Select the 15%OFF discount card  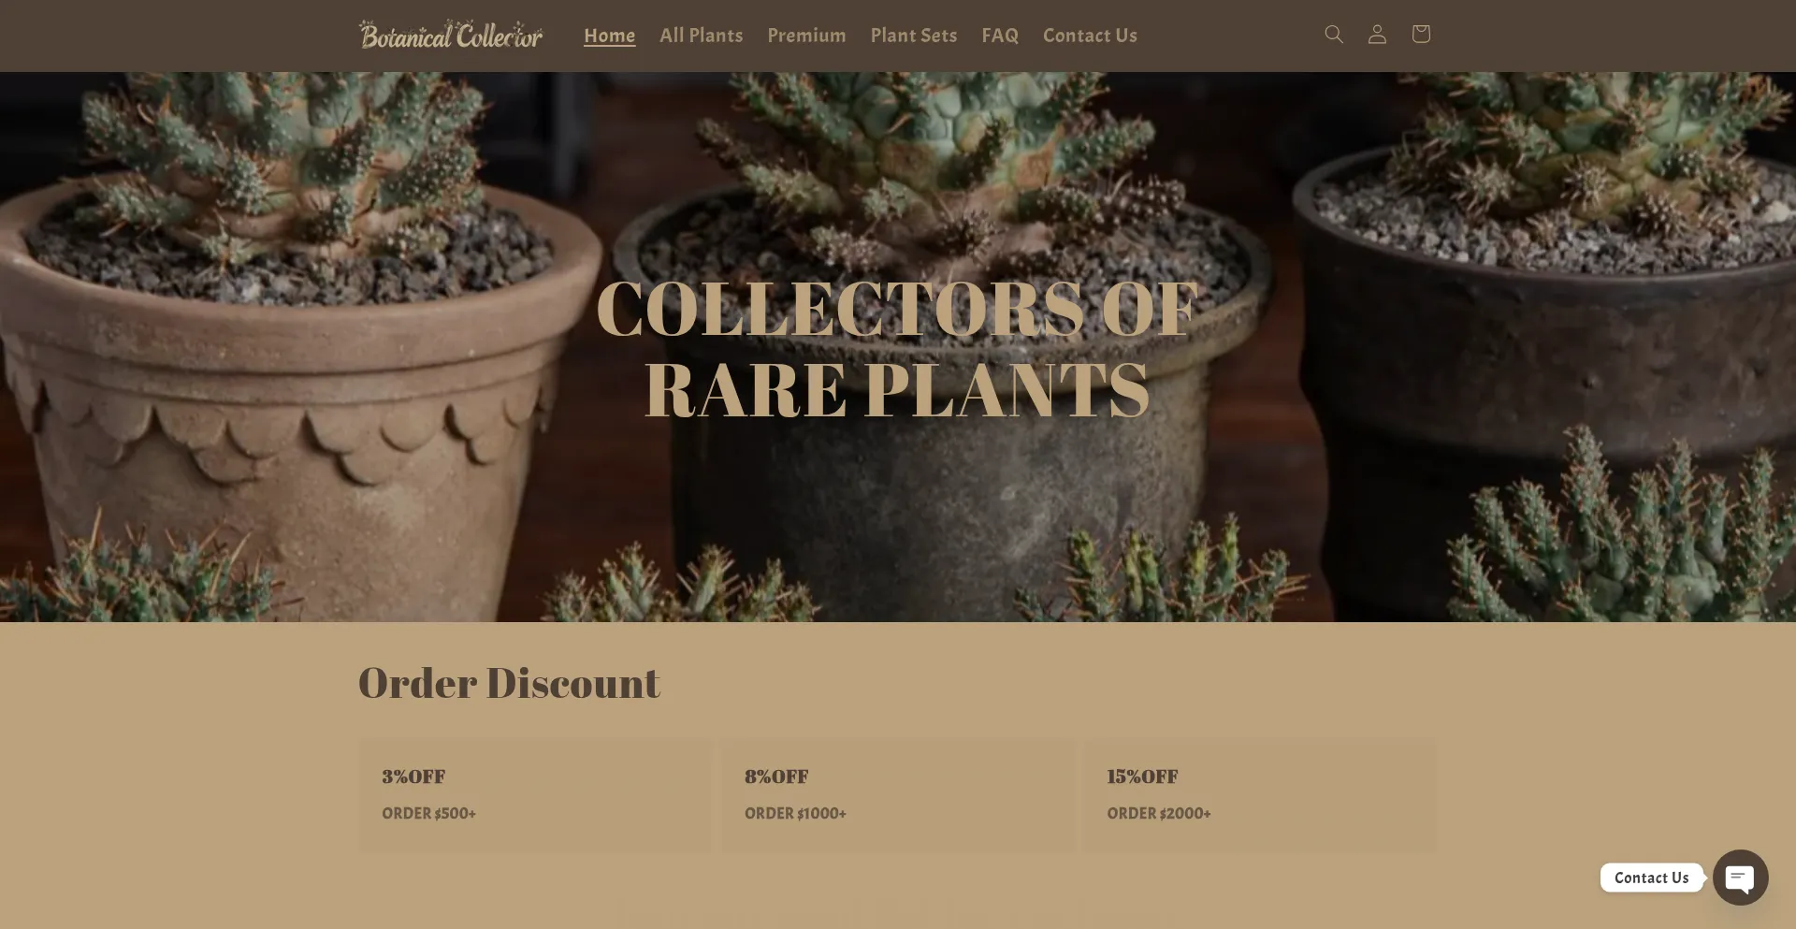click(1260, 795)
